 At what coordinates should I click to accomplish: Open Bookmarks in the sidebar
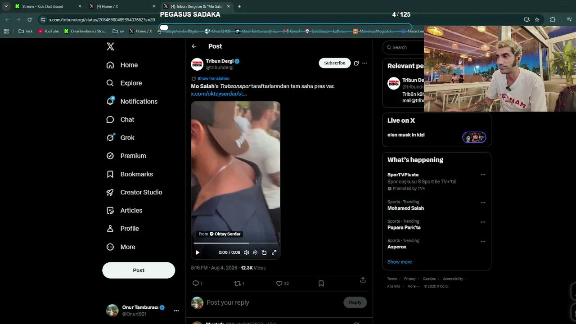130,174
